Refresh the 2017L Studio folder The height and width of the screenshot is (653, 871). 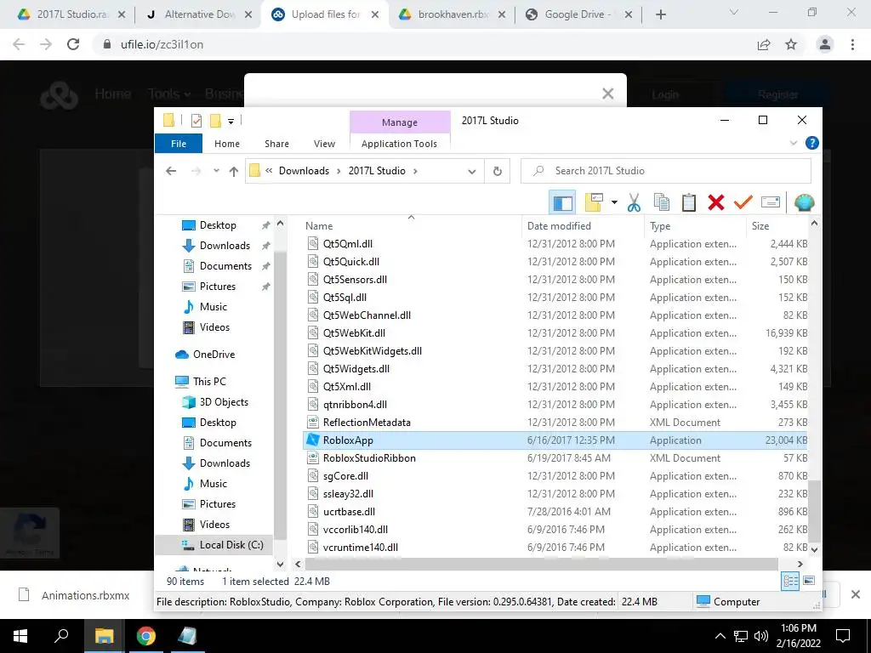click(497, 172)
